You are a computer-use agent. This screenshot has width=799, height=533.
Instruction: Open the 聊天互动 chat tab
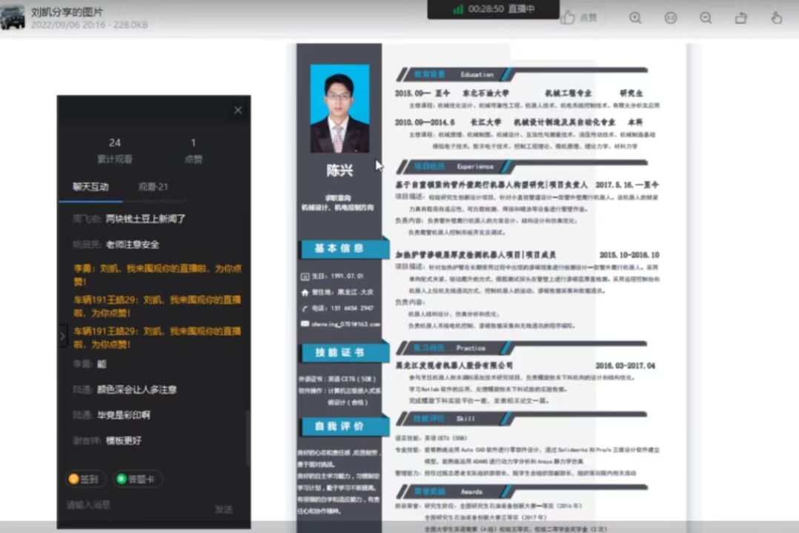[90, 187]
